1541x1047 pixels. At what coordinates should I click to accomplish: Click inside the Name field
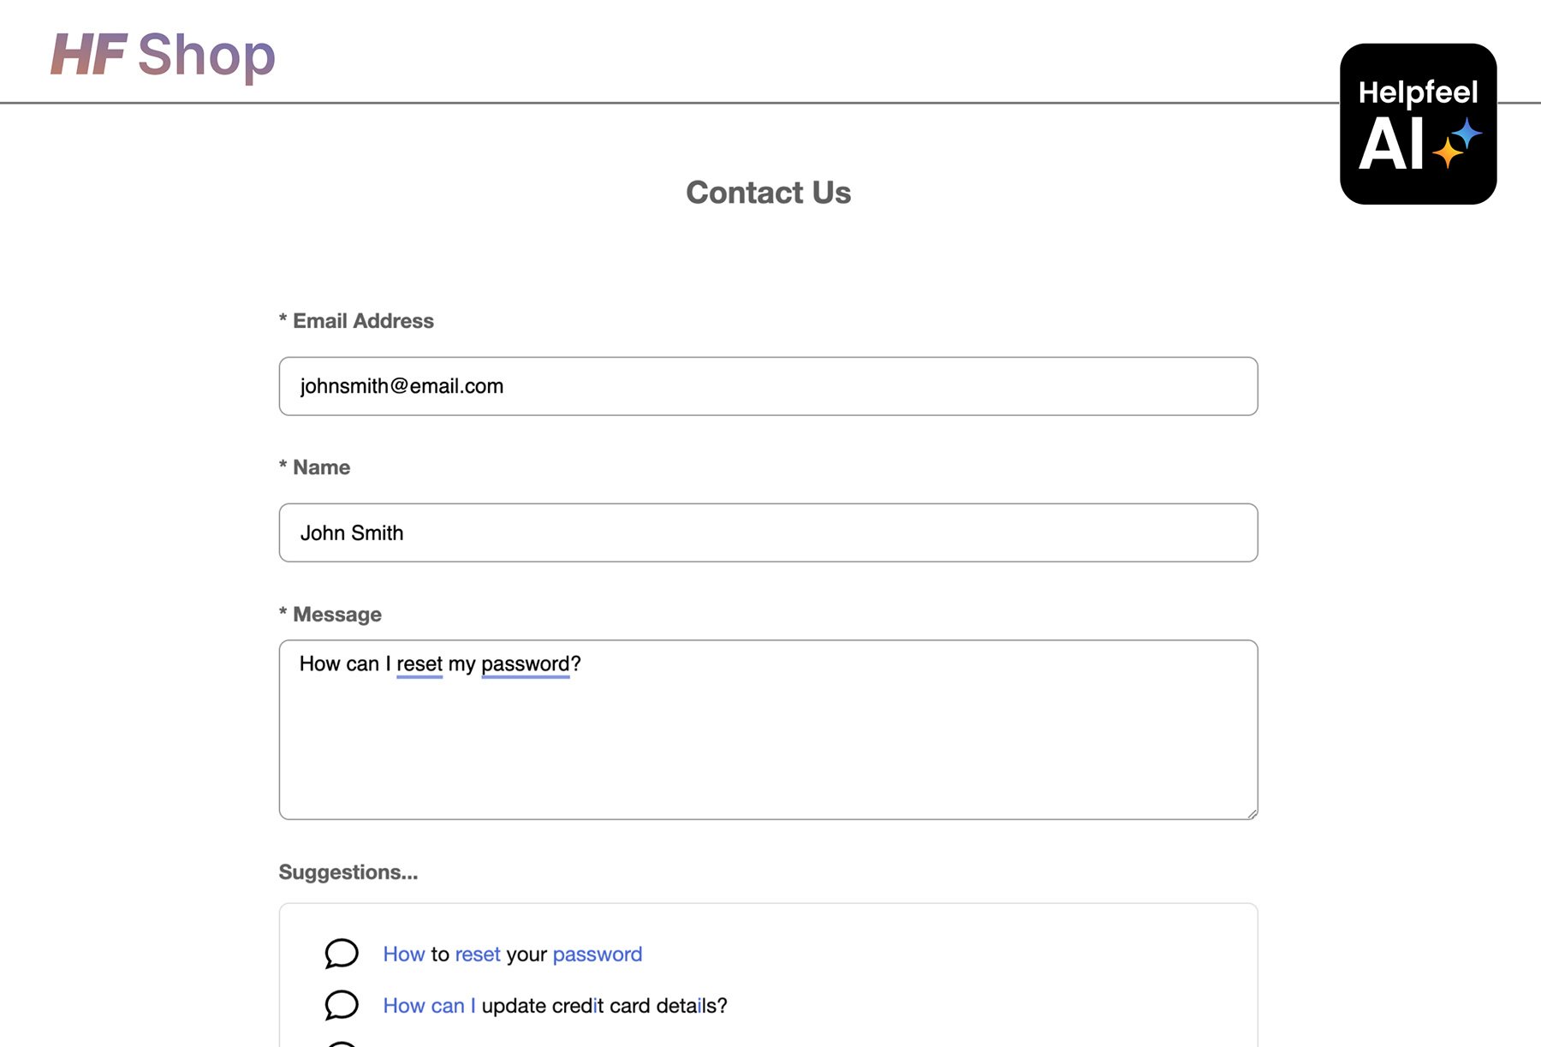pyautogui.click(x=767, y=532)
